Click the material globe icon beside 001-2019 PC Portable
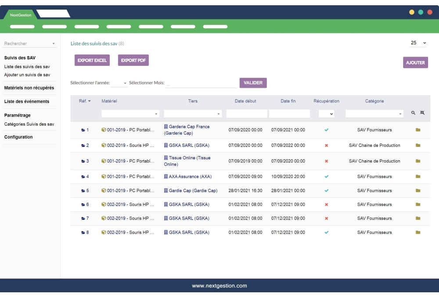 click(x=104, y=129)
